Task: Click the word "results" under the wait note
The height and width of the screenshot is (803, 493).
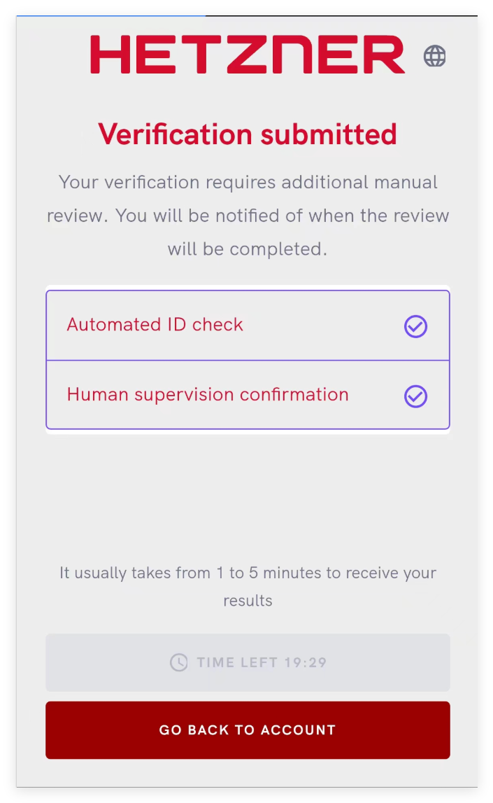Action: tap(248, 601)
